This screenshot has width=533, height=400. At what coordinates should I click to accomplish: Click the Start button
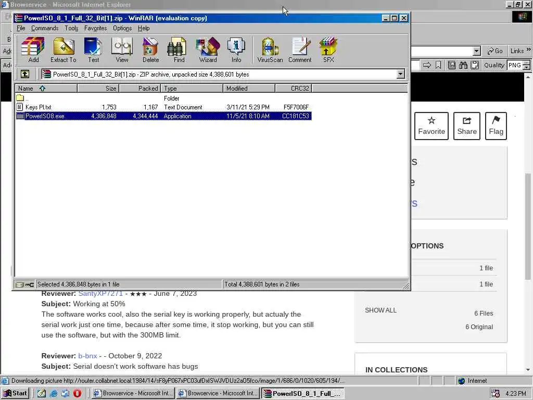[x=15, y=393]
